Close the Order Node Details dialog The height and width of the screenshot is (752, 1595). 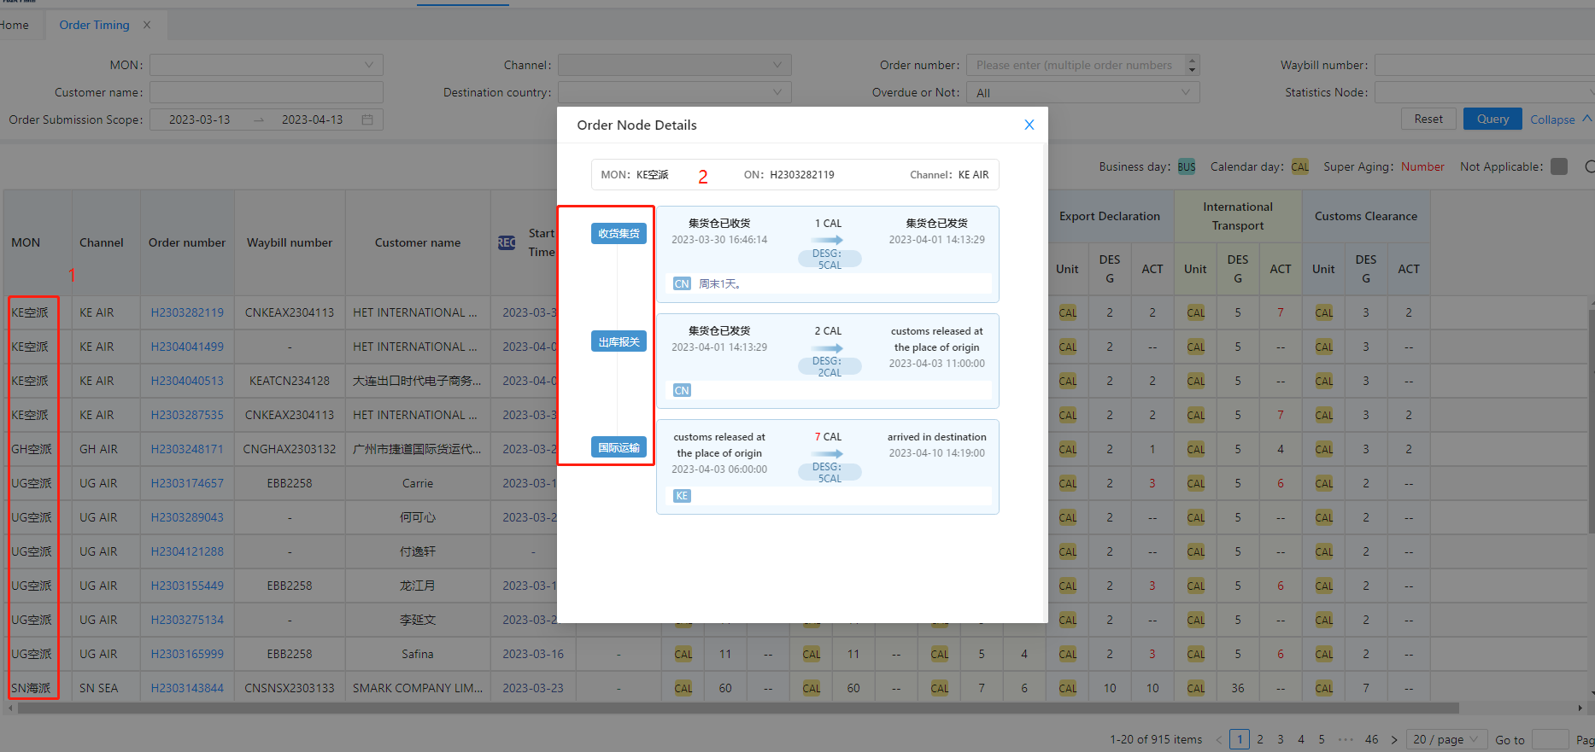(1029, 125)
